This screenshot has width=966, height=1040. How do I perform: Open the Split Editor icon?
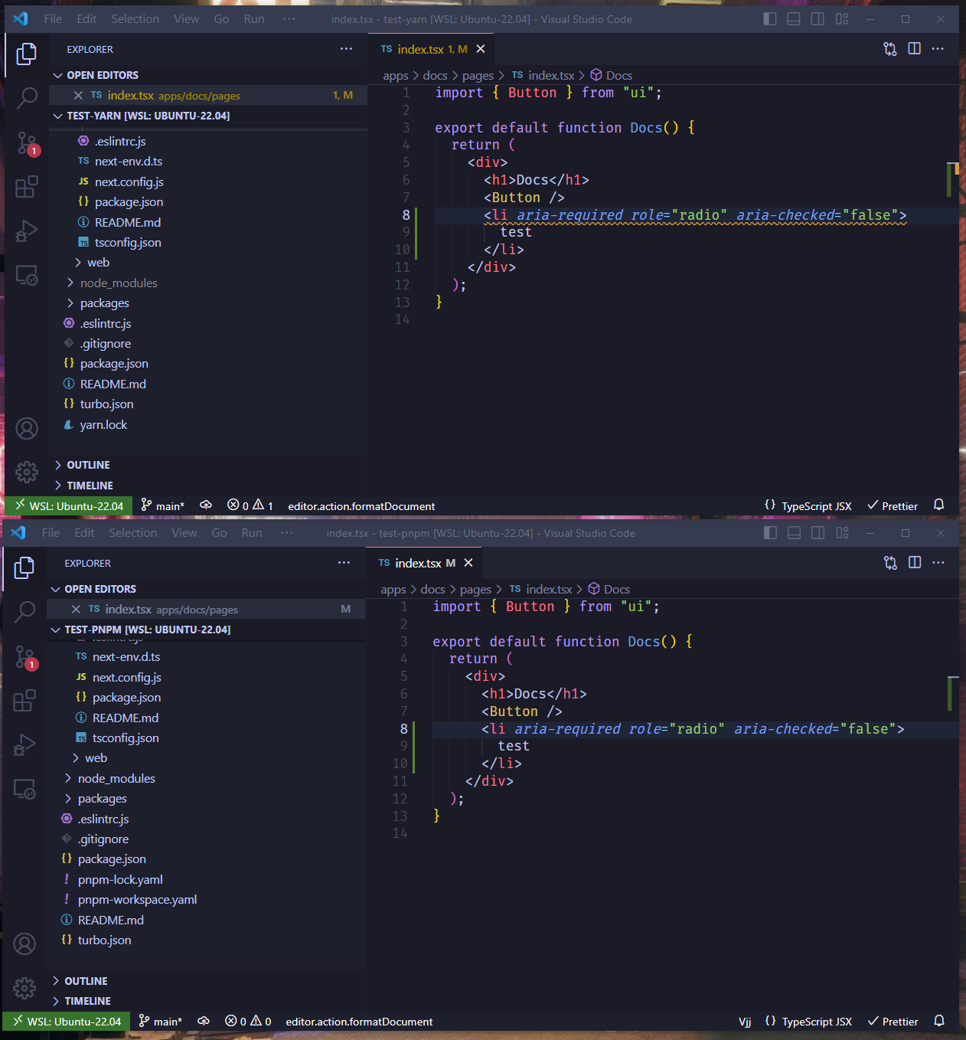tap(914, 48)
